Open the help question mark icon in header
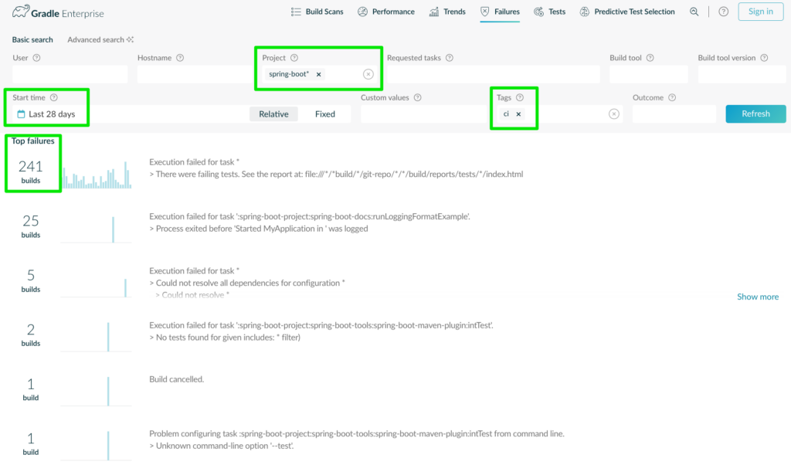Image resolution: width=791 pixels, height=475 pixels. (x=723, y=12)
